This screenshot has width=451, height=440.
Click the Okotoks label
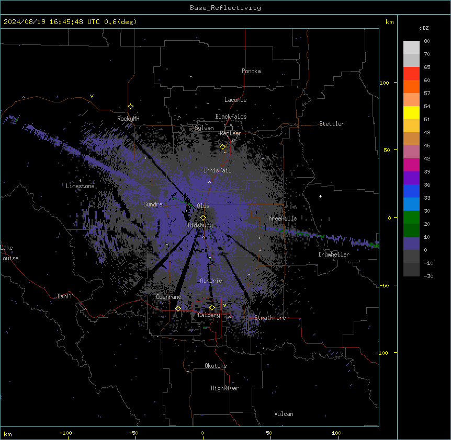(x=216, y=366)
